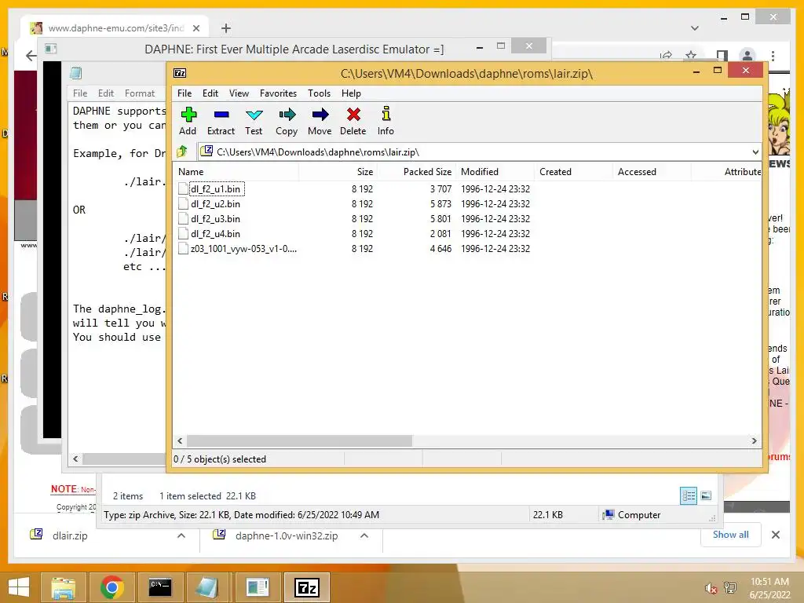Image resolution: width=804 pixels, height=603 pixels.
Task: Open the Info toolbar button
Action: tap(386, 122)
